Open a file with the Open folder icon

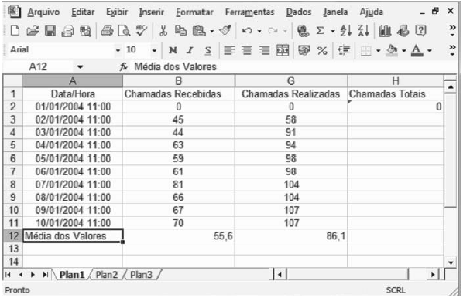(x=33, y=31)
